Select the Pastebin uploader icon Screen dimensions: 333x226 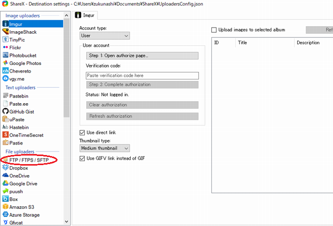pyautogui.click(x=6, y=96)
